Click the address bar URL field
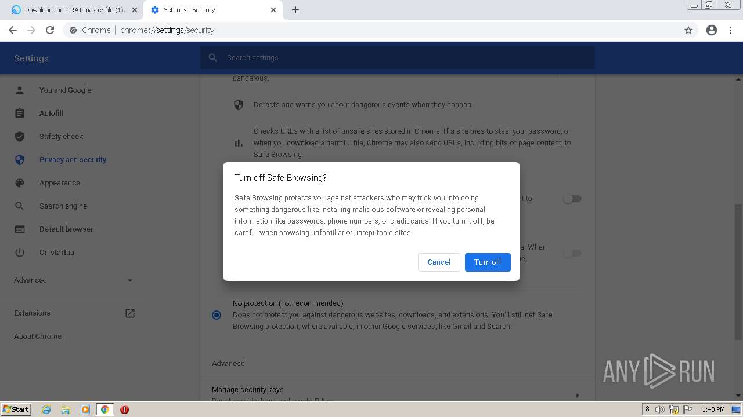Viewport: 743px width, 417px height. point(371,30)
